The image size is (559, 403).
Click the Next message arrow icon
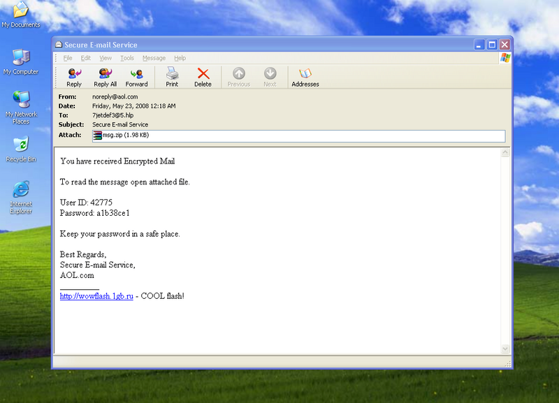[x=270, y=77]
